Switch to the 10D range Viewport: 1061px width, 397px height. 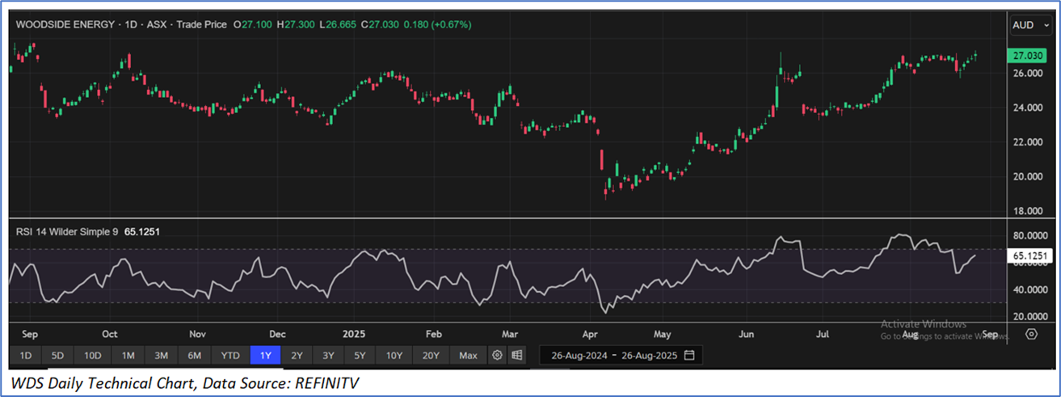[x=93, y=355]
